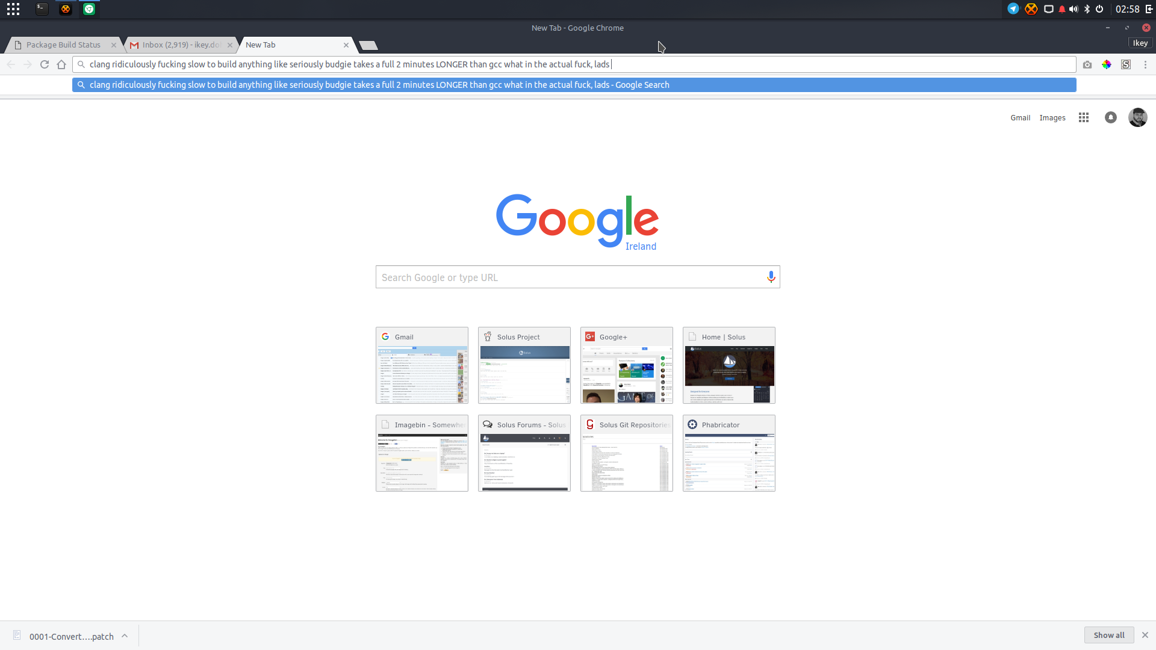Open the power menu icon in tray
Screen dimensions: 1156x650
tap(1099, 9)
